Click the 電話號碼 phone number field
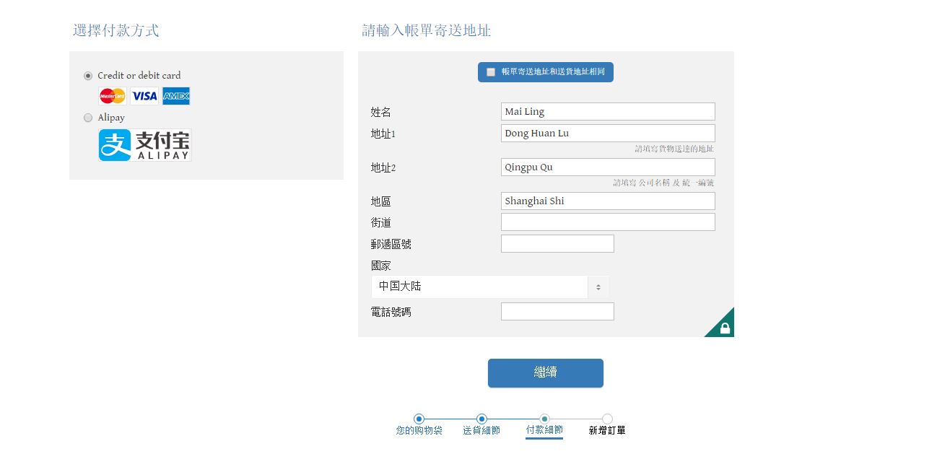The width and height of the screenshot is (950, 454). [x=557, y=311]
